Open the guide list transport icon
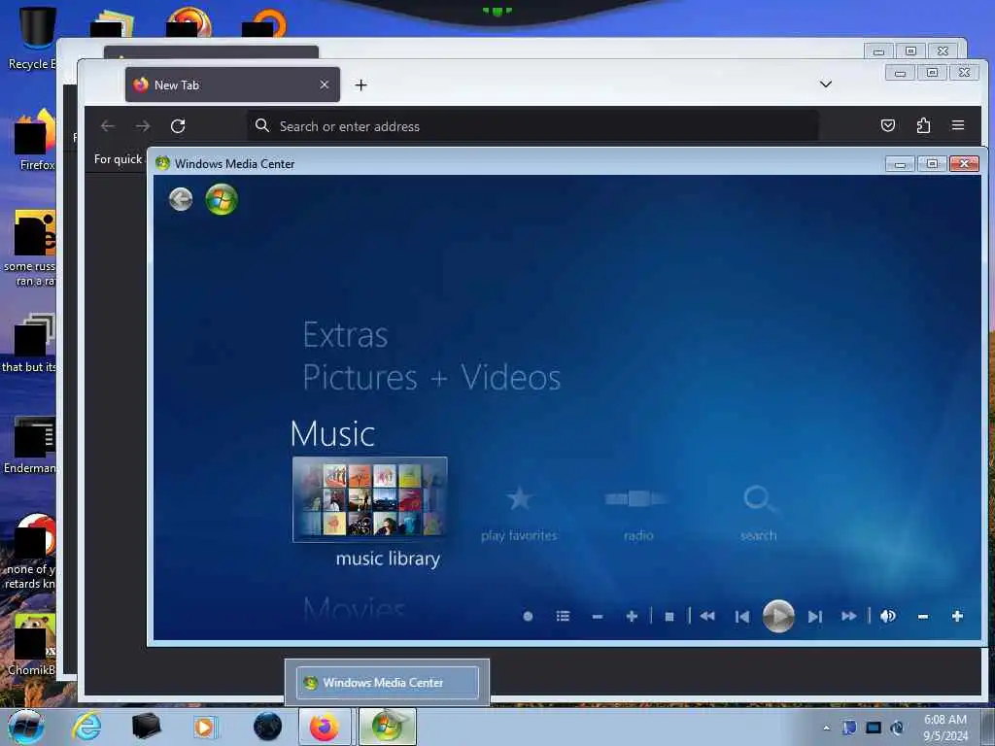 coord(563,616)
